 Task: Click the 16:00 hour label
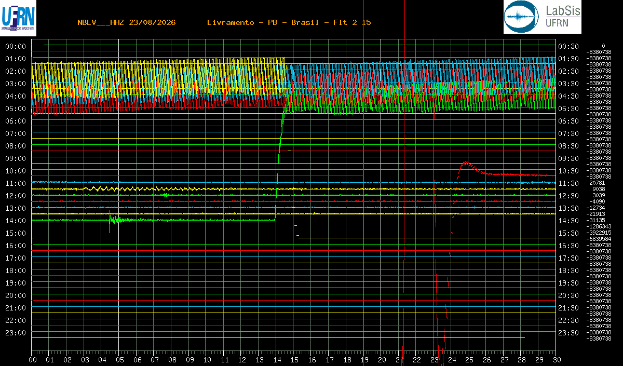[15, 246]
